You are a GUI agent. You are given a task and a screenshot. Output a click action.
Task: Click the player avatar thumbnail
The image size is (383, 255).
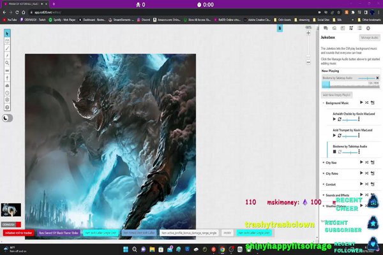tap(11, 210)
